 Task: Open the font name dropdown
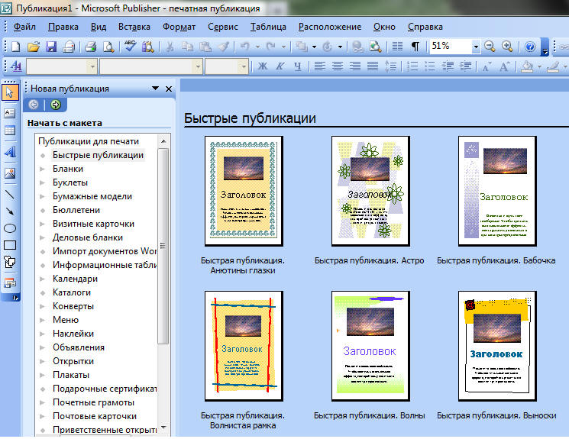(198, 66)
